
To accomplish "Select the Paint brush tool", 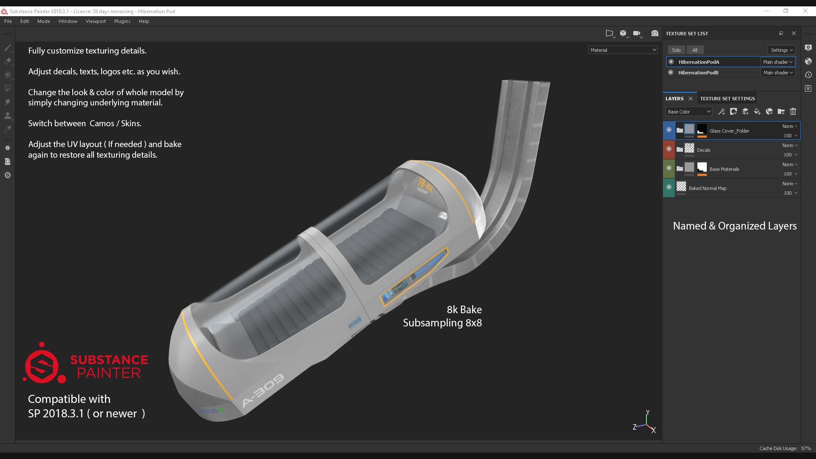I will pos(8,48).
